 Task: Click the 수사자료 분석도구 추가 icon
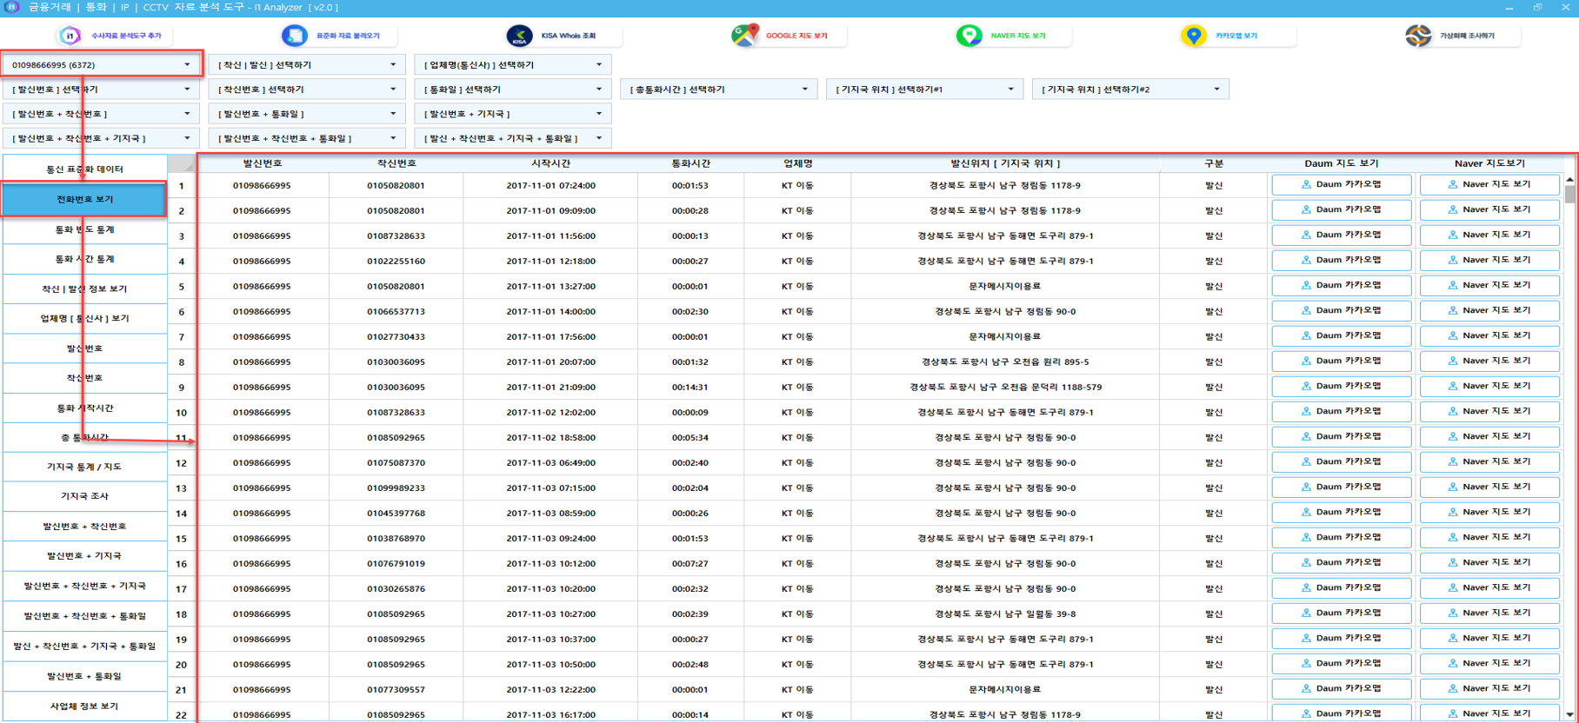[70, 36]
